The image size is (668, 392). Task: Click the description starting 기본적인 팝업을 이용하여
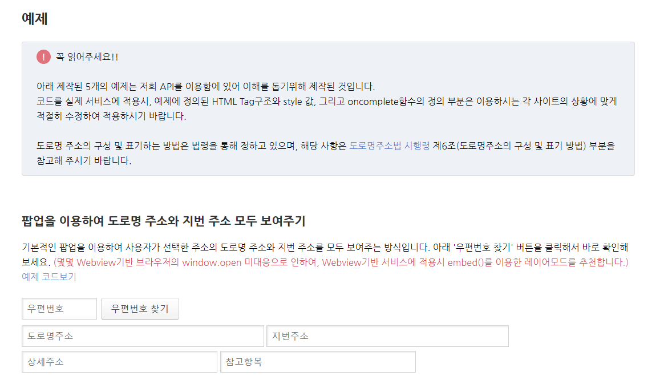(325, 254)
